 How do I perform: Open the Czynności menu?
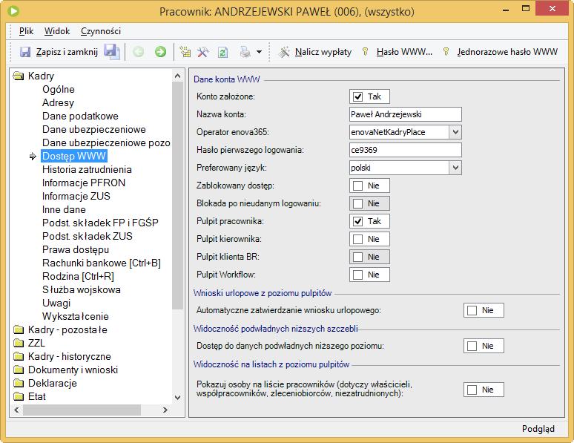(101, 31)
